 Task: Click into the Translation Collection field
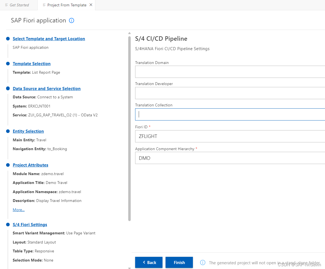[x=230, y=114]
